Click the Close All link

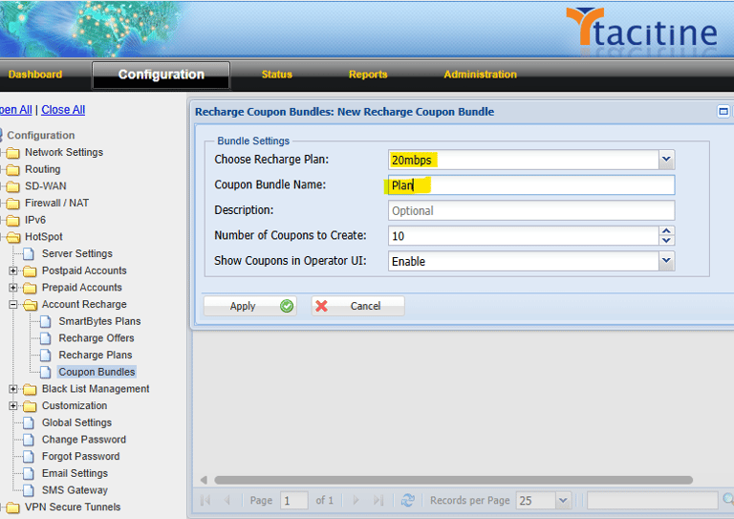click(x=63, y=110)
